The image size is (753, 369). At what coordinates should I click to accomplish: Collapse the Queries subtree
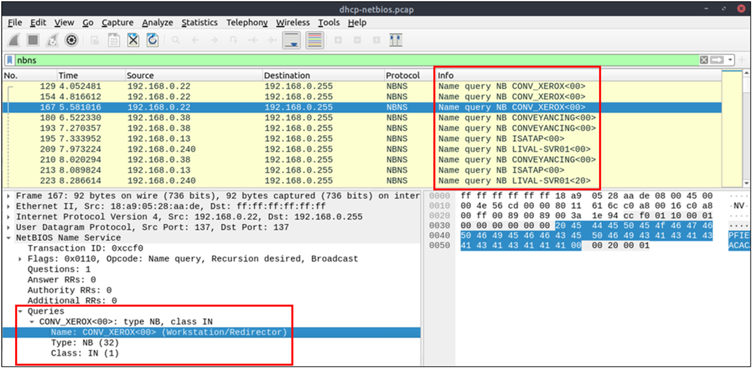tap(20, 311)
